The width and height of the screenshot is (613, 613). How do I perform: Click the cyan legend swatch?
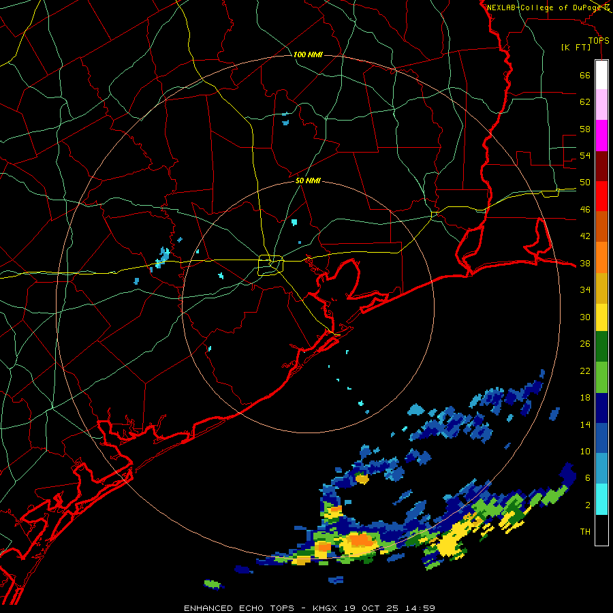(601, 500)
